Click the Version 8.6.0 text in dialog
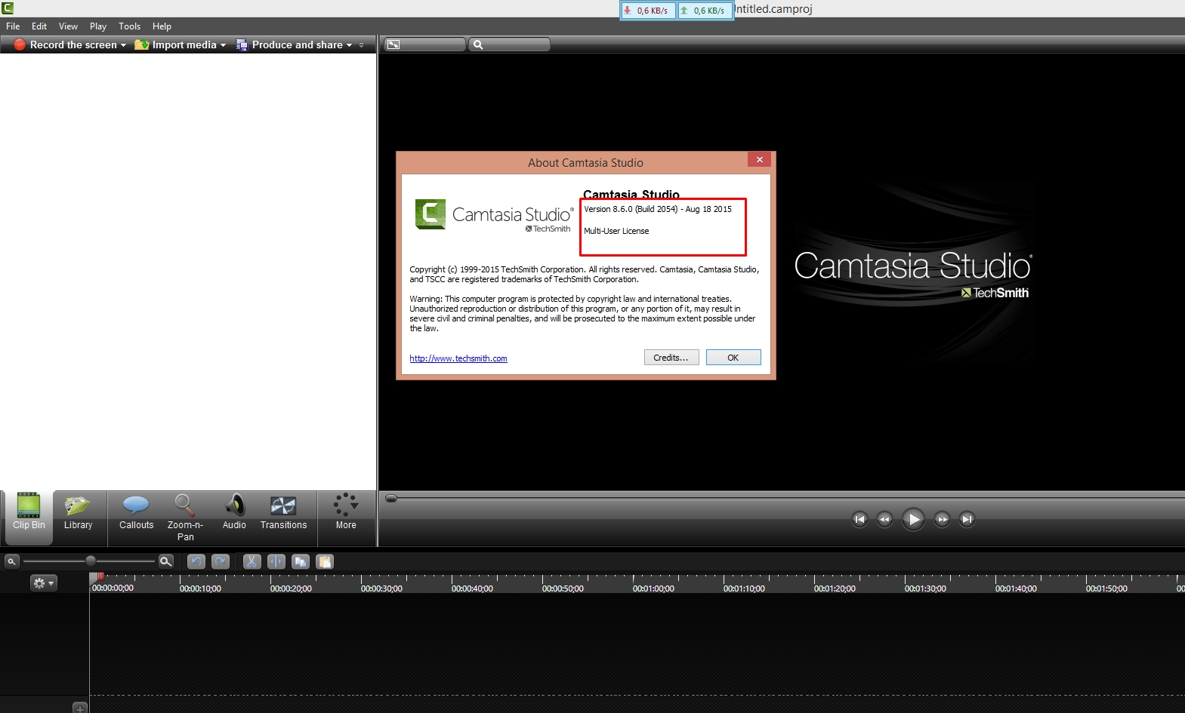This screenshot has height=713, width=1185. coord(658,209)
